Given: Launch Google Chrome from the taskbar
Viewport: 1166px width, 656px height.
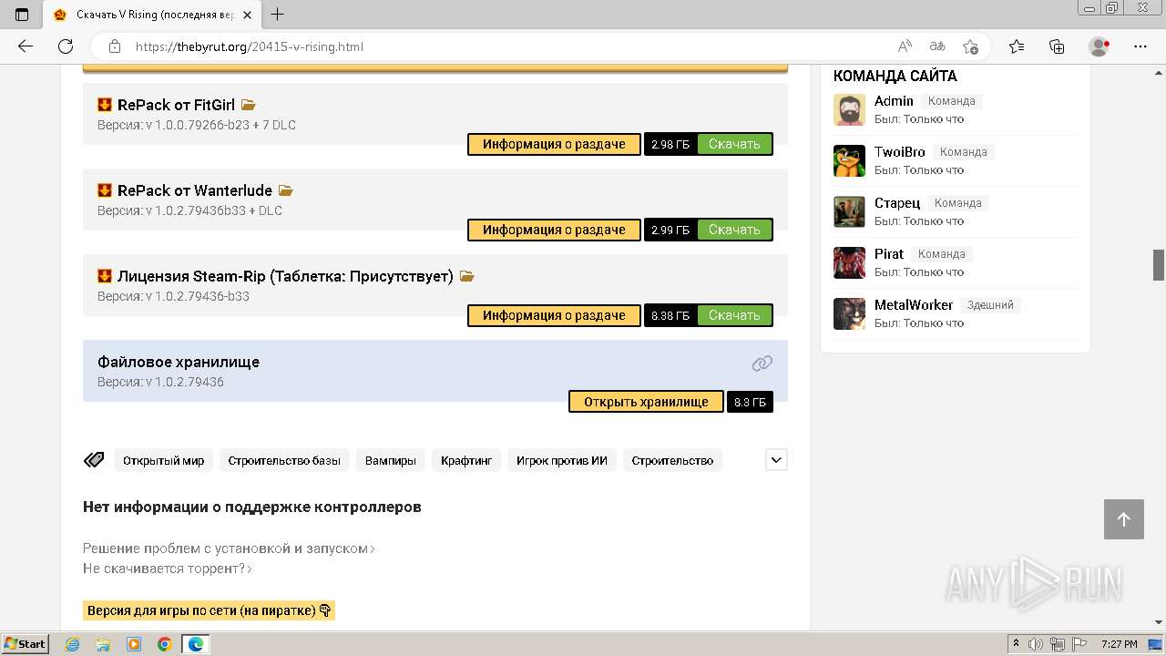Looking at the screenshot, I should (164, 644).
